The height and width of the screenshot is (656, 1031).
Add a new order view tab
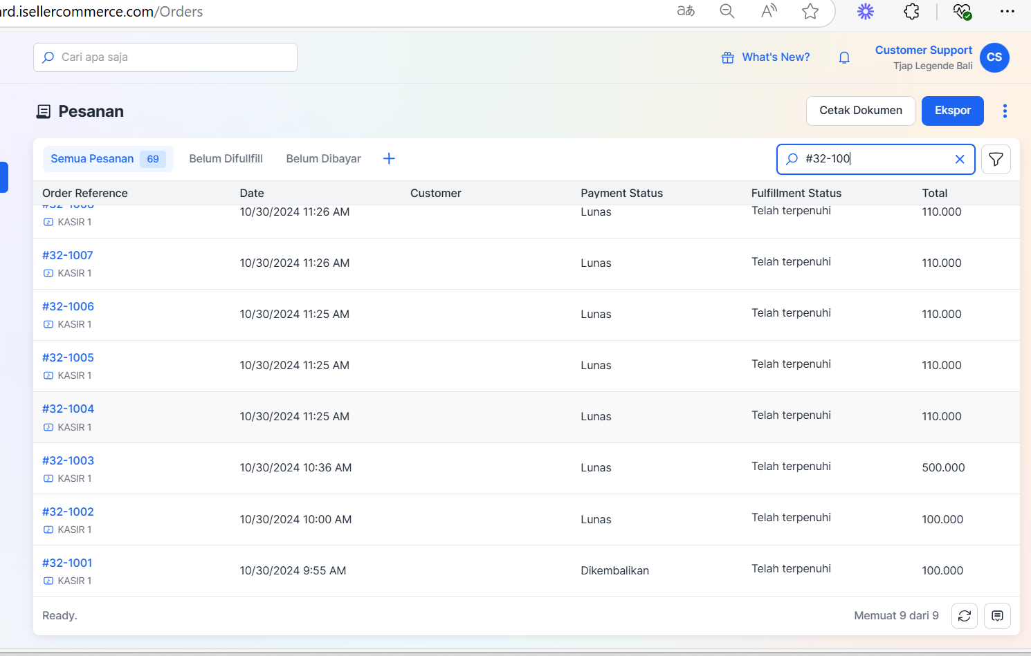[x=389, y=158]
